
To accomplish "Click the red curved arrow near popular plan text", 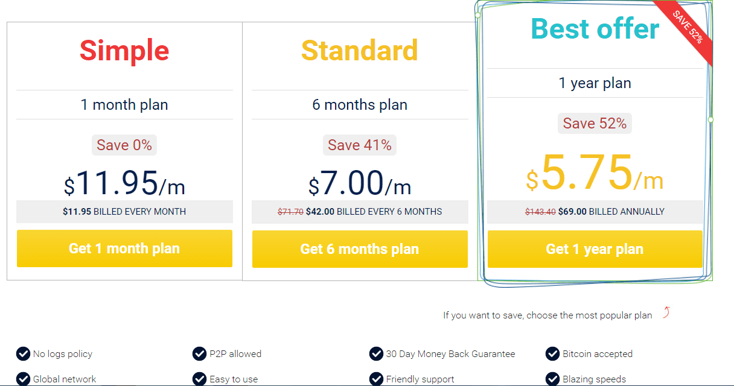I will click(666, 312).
